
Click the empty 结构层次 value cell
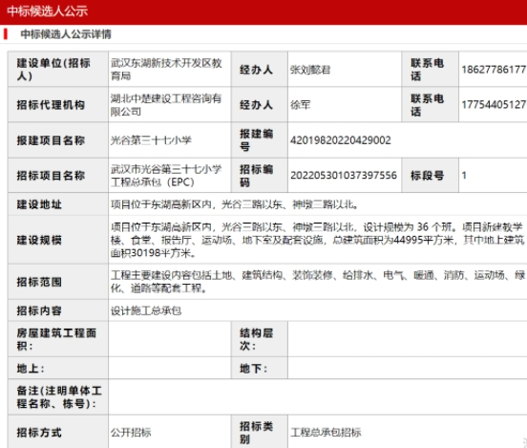tap(408, 339)
